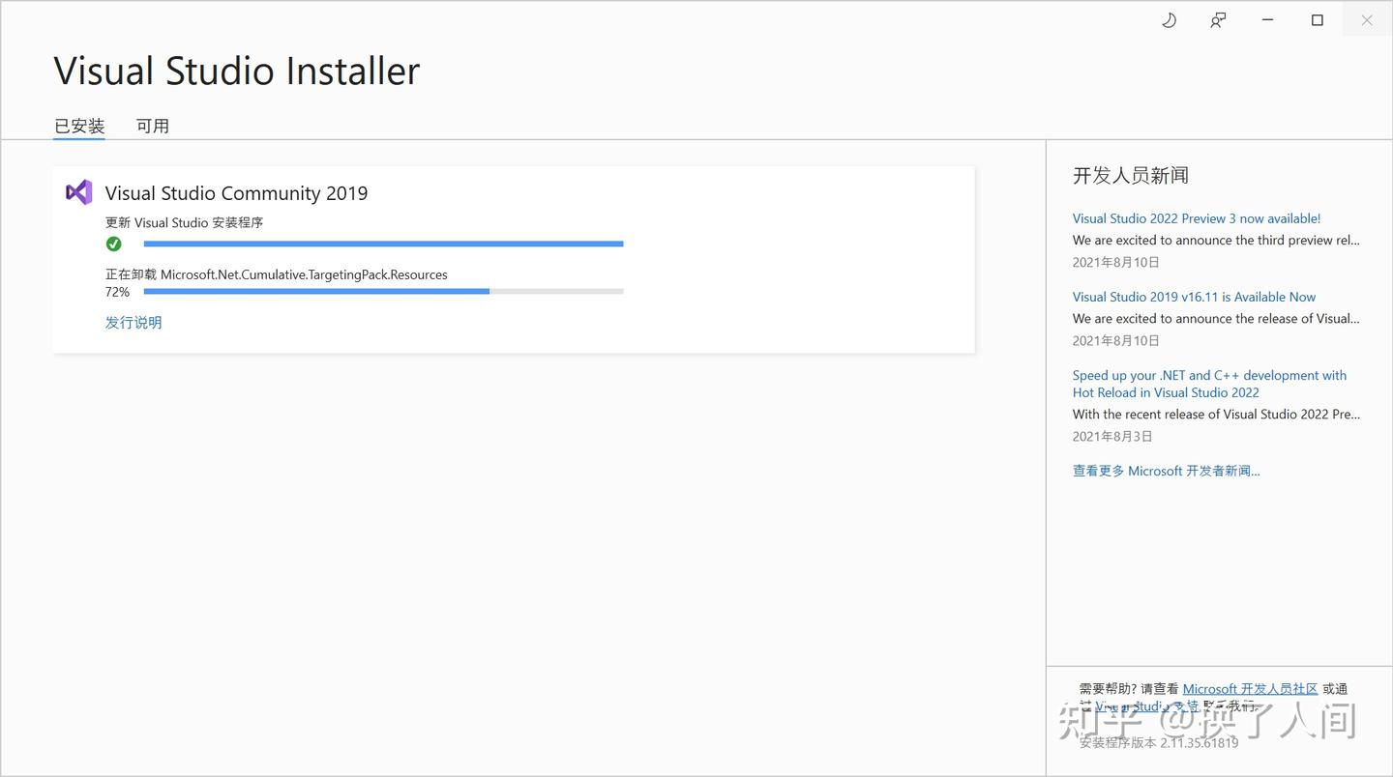Minimize the Visual Studio Installer window
Viewport: 1393px width, 777px height.
(1267, 19)
